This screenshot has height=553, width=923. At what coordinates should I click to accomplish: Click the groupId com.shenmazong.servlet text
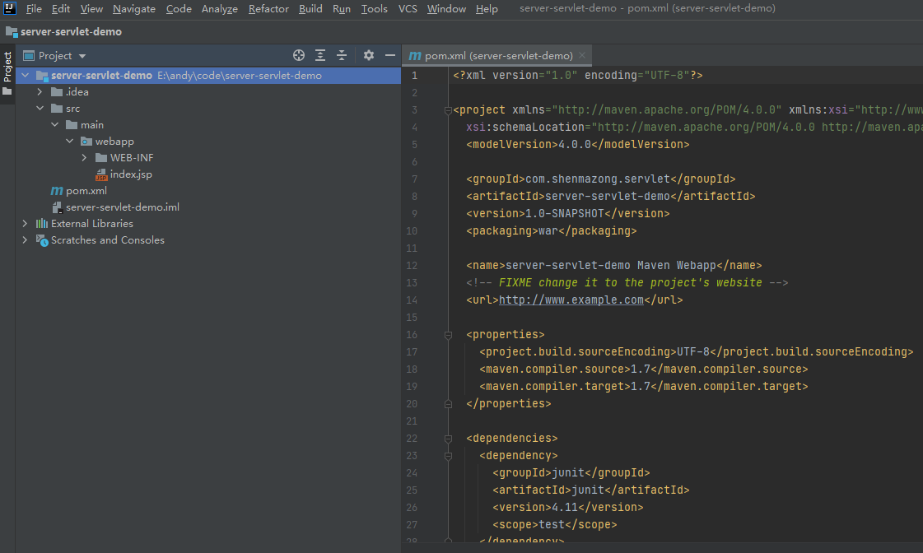coord(598,179)
